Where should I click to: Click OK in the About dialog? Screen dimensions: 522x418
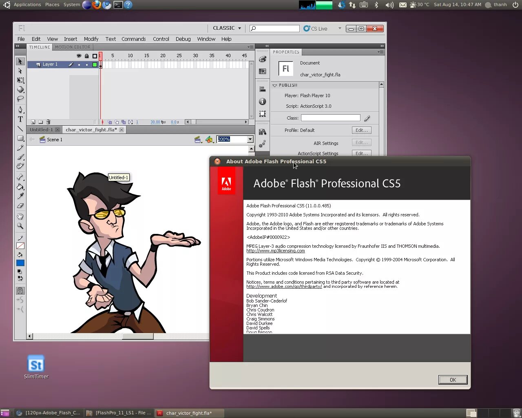(x=453, y=380)
